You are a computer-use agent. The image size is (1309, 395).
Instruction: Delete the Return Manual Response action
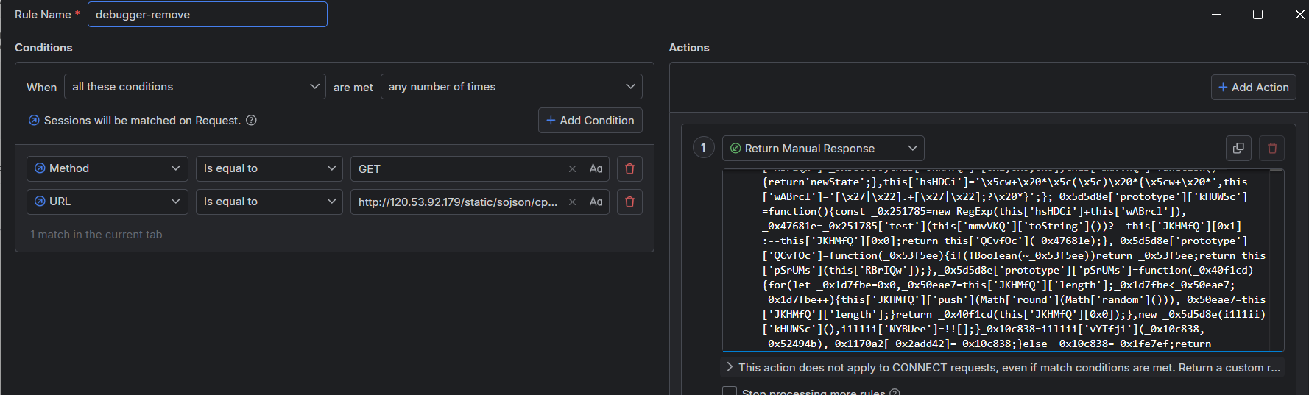tap(1272, 149)
